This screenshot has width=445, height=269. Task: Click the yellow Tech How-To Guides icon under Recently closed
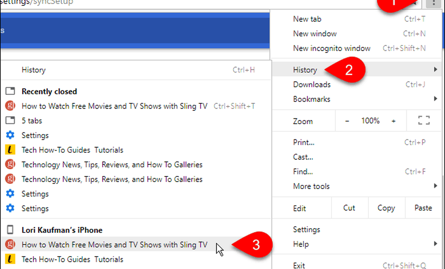(x=10, y=150)
